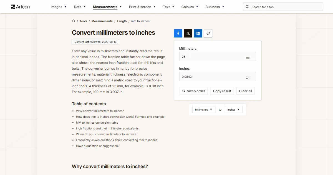Viewport: 333px width, 175px height.
Task: Open the Measurements menu
Action: tap(107, 7)
